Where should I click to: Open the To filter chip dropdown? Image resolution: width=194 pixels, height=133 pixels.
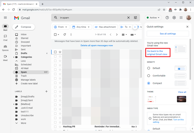tap(126, 27)
